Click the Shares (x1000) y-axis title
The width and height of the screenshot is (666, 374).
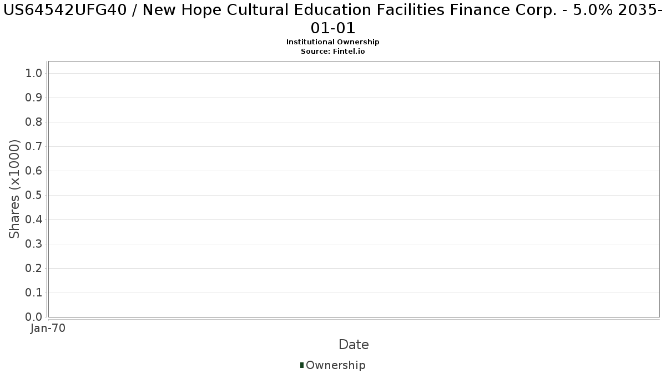tap(14, 189)
